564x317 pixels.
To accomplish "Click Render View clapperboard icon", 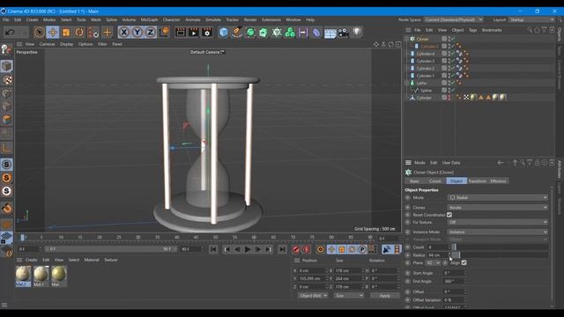I will [181, 33].
